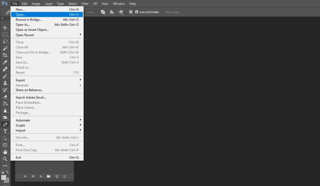Select the Crop tool
Screen dimensions: 320x186
pos(5,55)
